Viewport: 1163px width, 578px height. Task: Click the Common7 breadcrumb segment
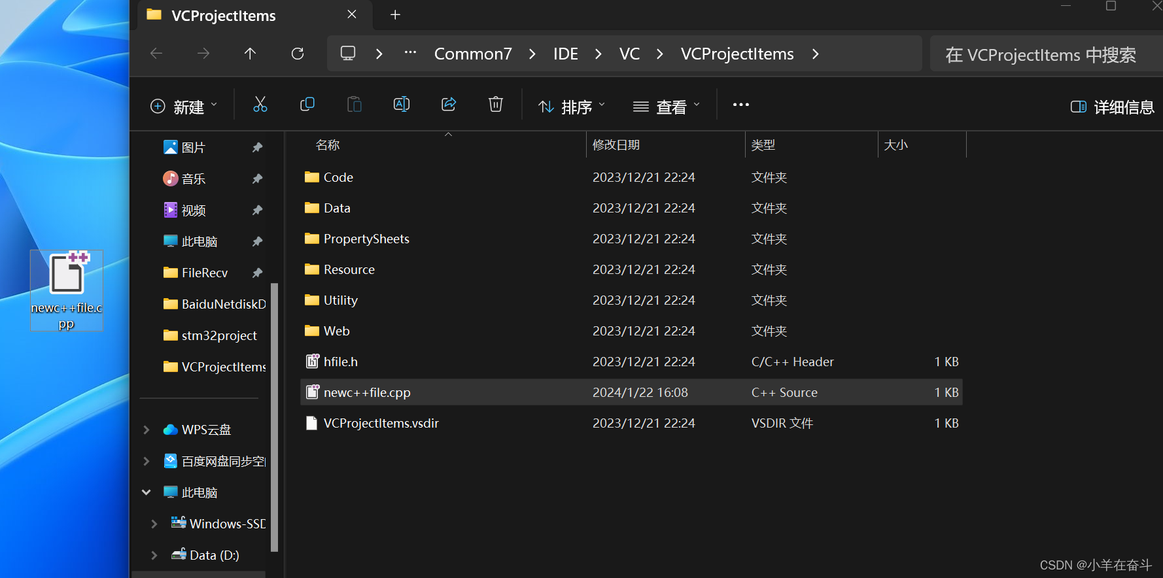point(473,54)
